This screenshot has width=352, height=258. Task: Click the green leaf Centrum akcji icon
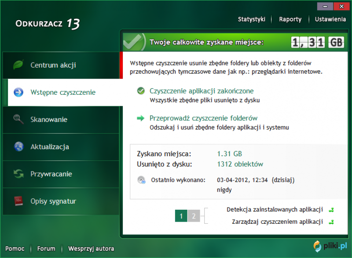coord(18,65)
